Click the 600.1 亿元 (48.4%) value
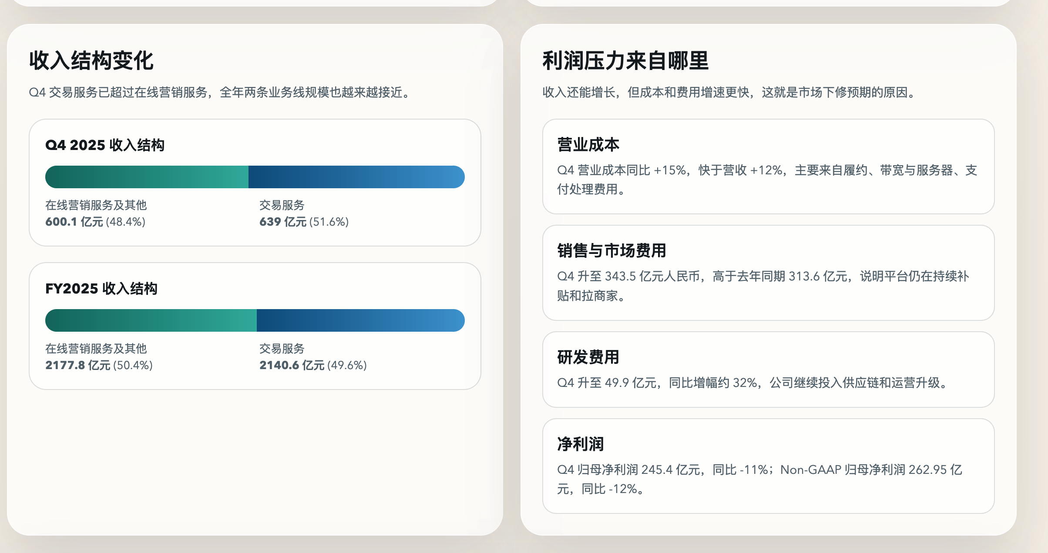 tap(95, 222)
